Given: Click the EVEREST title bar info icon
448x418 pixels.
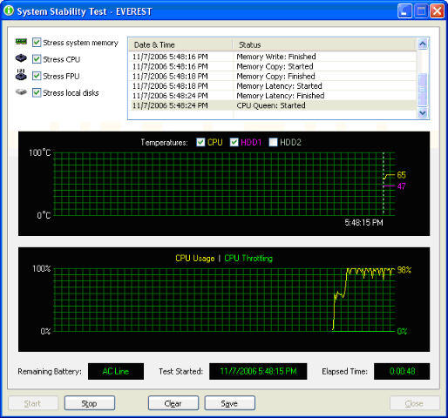Looking at the screenshot, I should pyautogui.click(x=9, y=11).
